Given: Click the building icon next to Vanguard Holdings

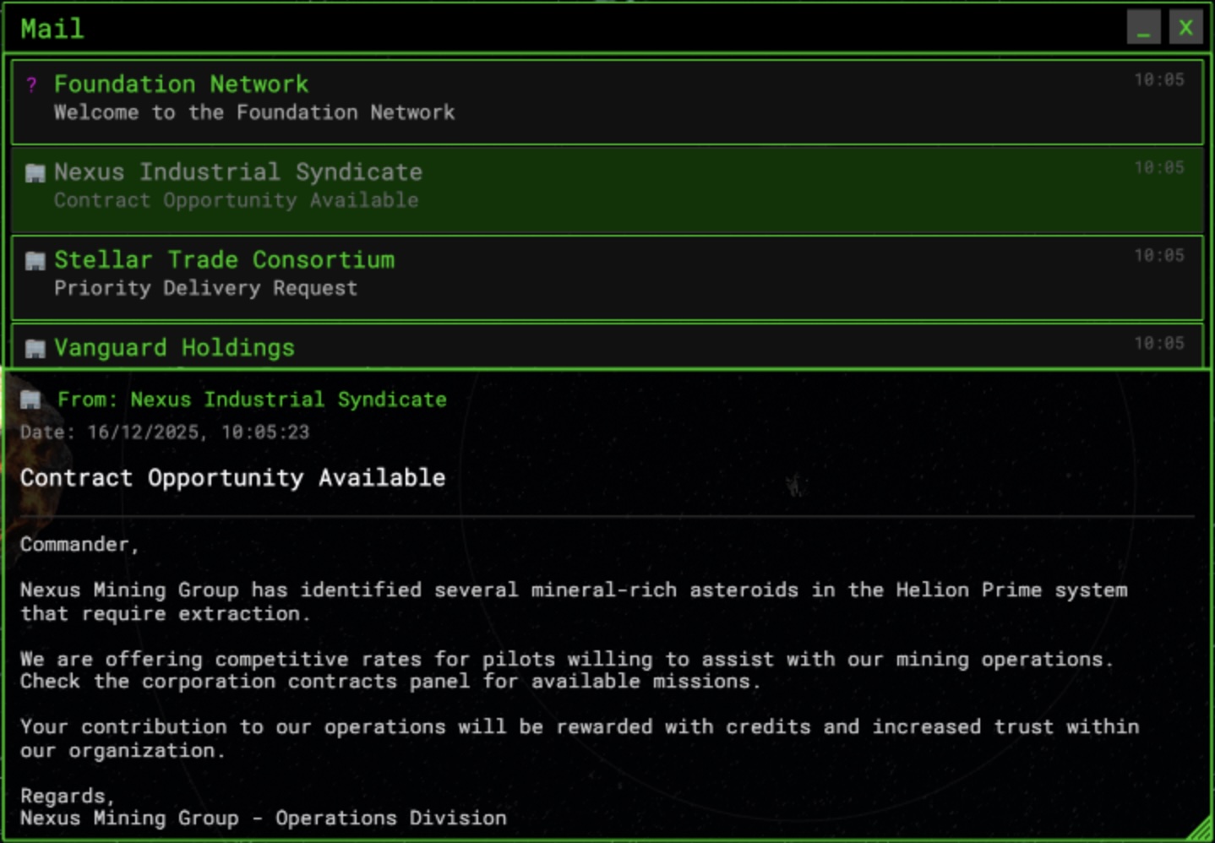Looking at the screenshot, I should pos(35,348).
